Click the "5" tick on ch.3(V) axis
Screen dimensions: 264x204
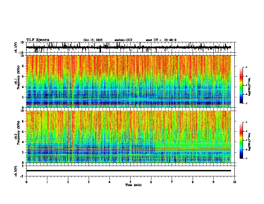pos(23,166)
